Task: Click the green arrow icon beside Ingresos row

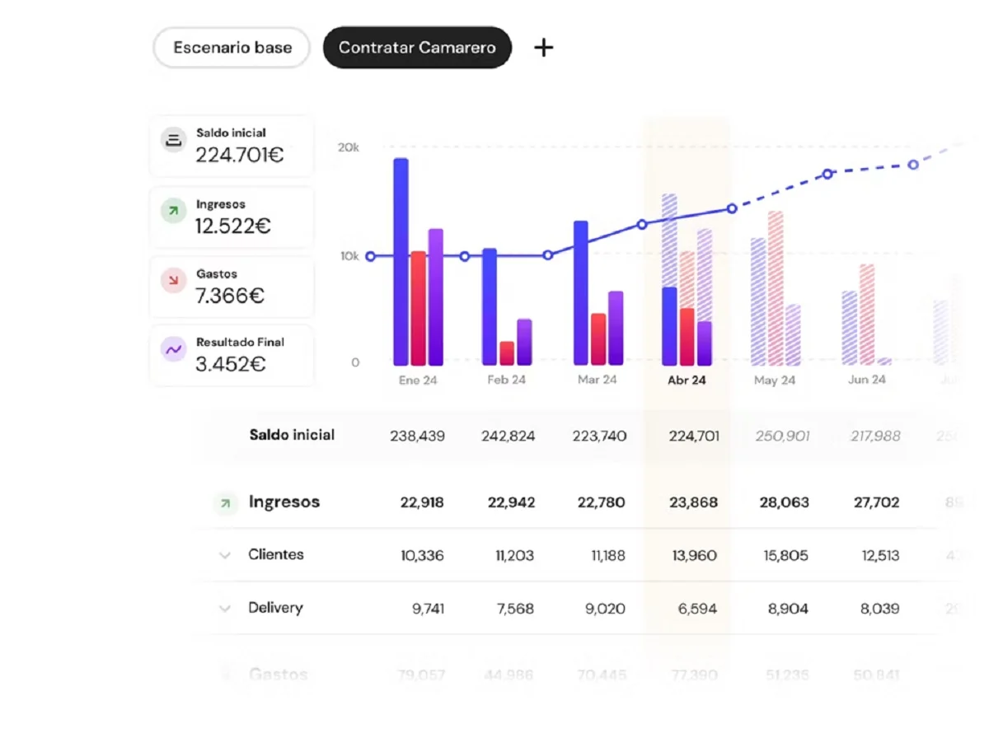Action: (224, 502)
